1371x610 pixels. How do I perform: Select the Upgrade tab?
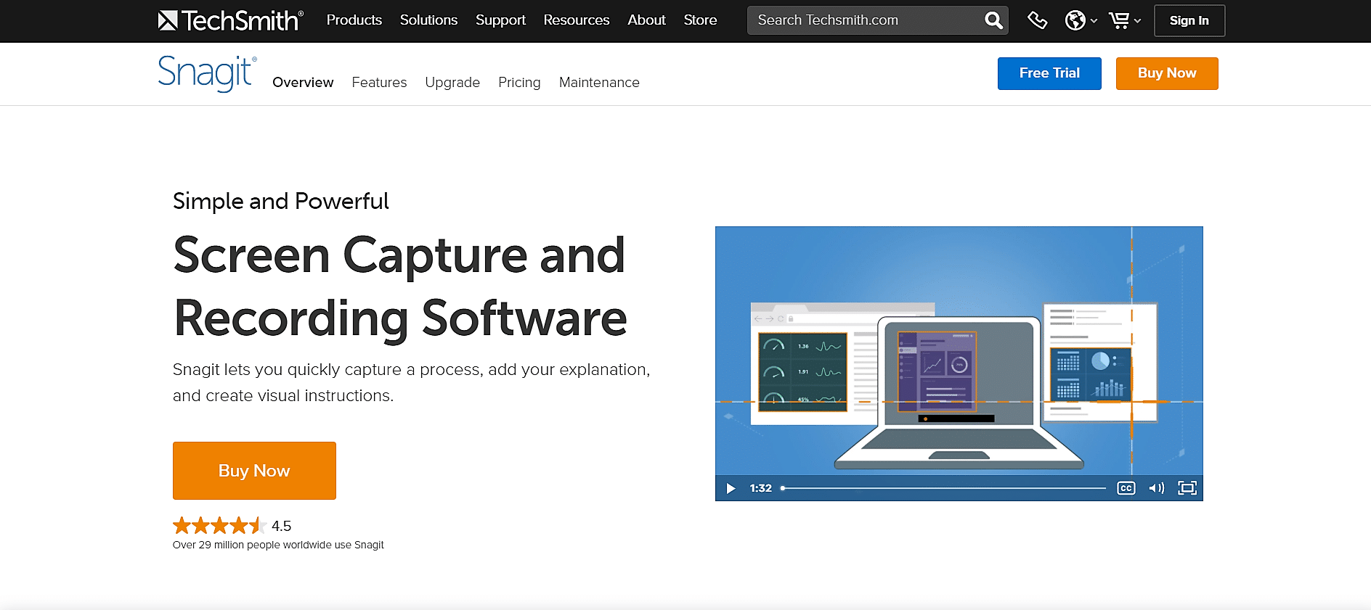(x=452, y=83)
